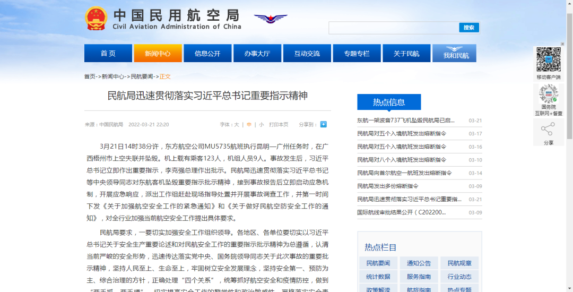This screenshot has width=573, height=292.
Task: Open the 我和民航 navigation tab
Action: 455,54
